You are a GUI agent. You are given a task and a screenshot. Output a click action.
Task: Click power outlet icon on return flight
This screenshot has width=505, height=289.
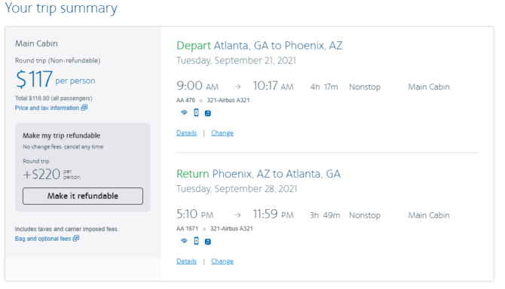click(x=196, y=241)
